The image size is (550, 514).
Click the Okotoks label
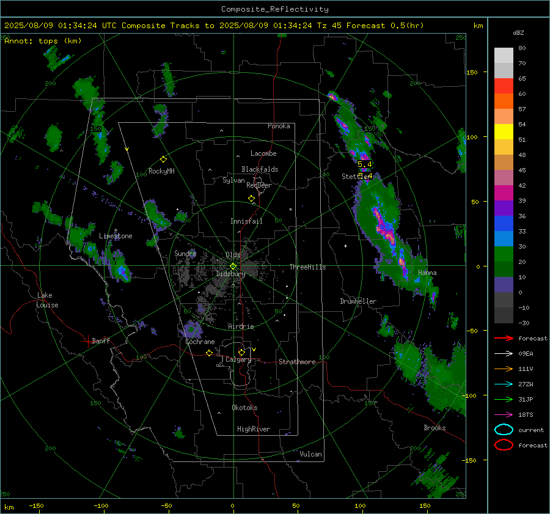coord(244,408)
